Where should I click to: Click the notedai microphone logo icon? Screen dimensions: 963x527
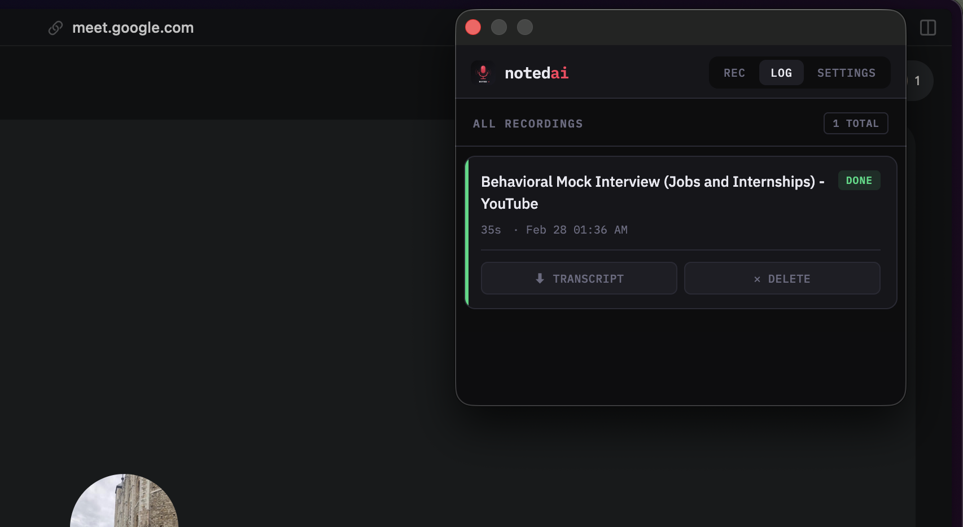click(483, 73)
